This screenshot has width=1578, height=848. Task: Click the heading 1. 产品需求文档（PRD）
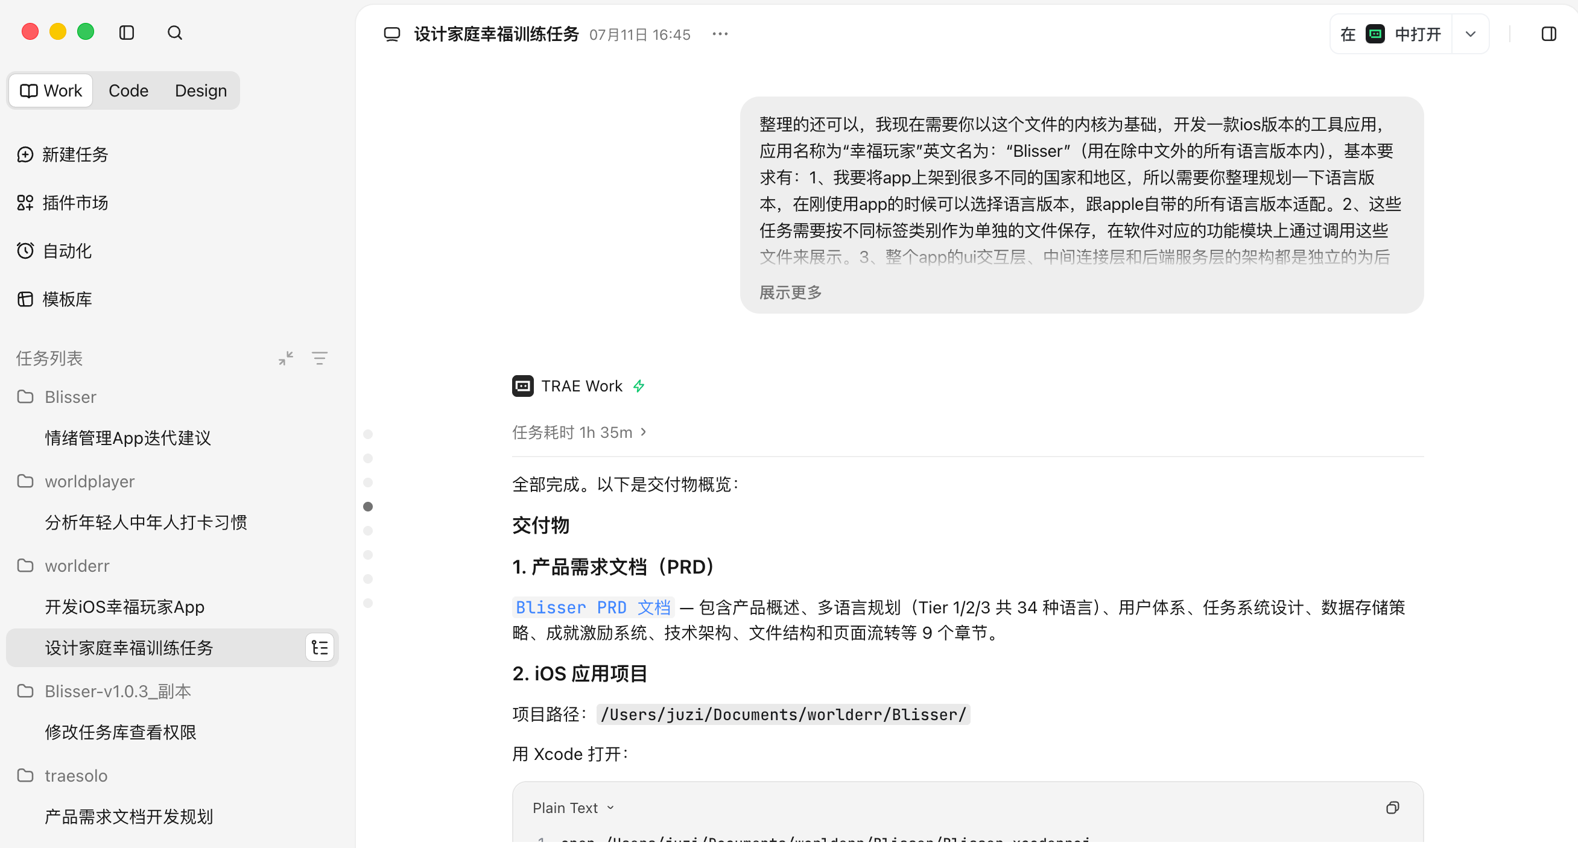(x=613, y=567)
